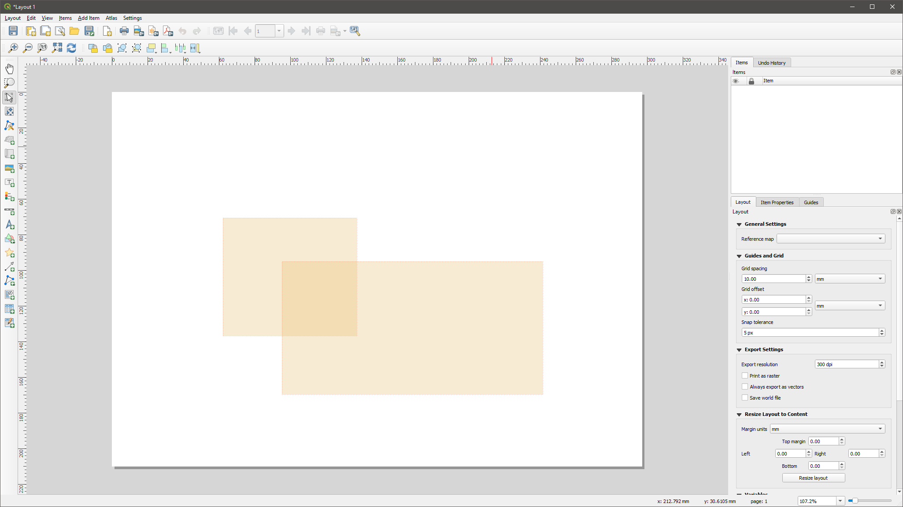The image size is (903, 507).
Task: Select the Add Label tool
Action: (x=9, y=183)
